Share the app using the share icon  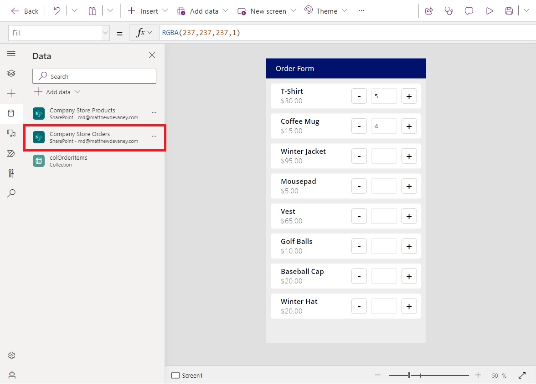429,10
